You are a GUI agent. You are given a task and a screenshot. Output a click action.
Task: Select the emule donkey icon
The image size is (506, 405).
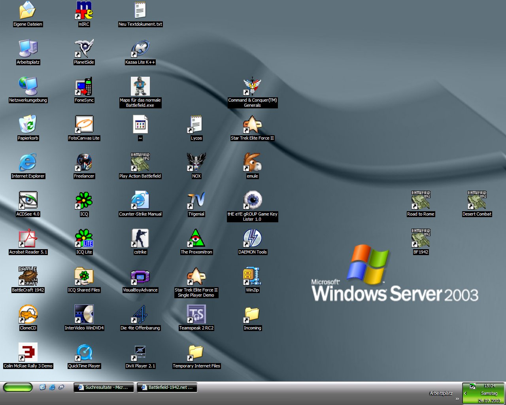pyautogui.click(x=252, y=163)
